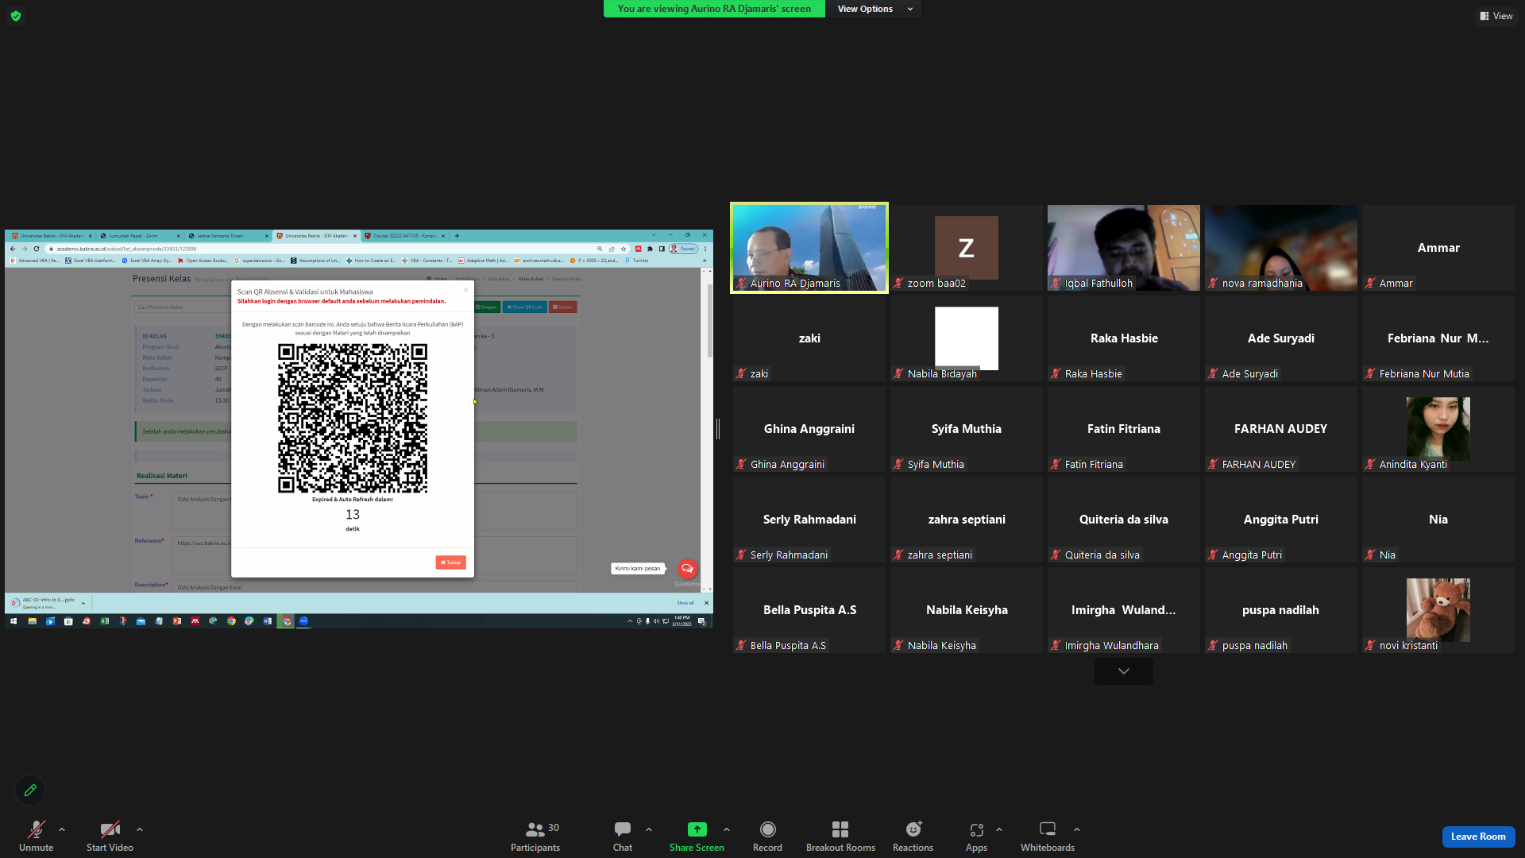Click Windows Start button in shared screen
Screen dimensions: 1525x858
click(14, 621)
